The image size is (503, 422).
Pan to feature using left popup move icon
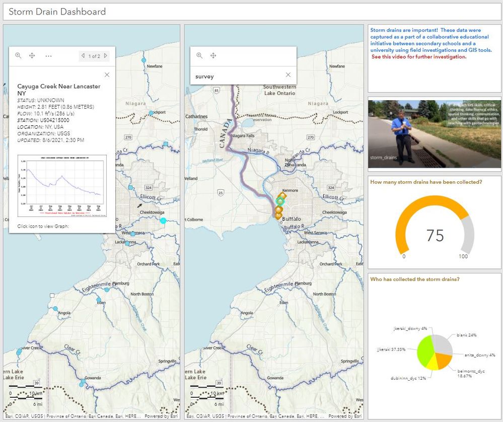point(32,55)
